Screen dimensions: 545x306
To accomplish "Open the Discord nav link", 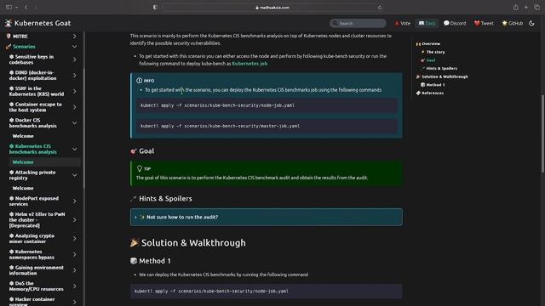I will 455,23.
